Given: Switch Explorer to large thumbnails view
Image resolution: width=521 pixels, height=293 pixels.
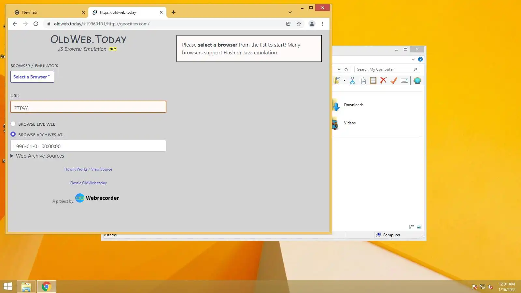Looking at the screenshot, I should (419, 227).
